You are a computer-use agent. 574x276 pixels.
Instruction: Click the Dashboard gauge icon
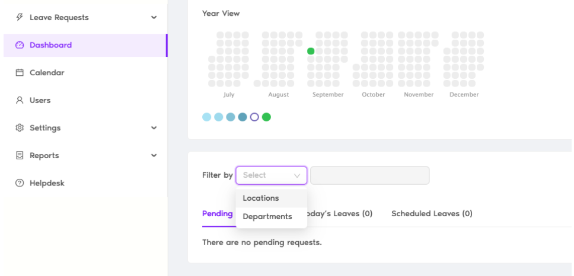[20, 45]
